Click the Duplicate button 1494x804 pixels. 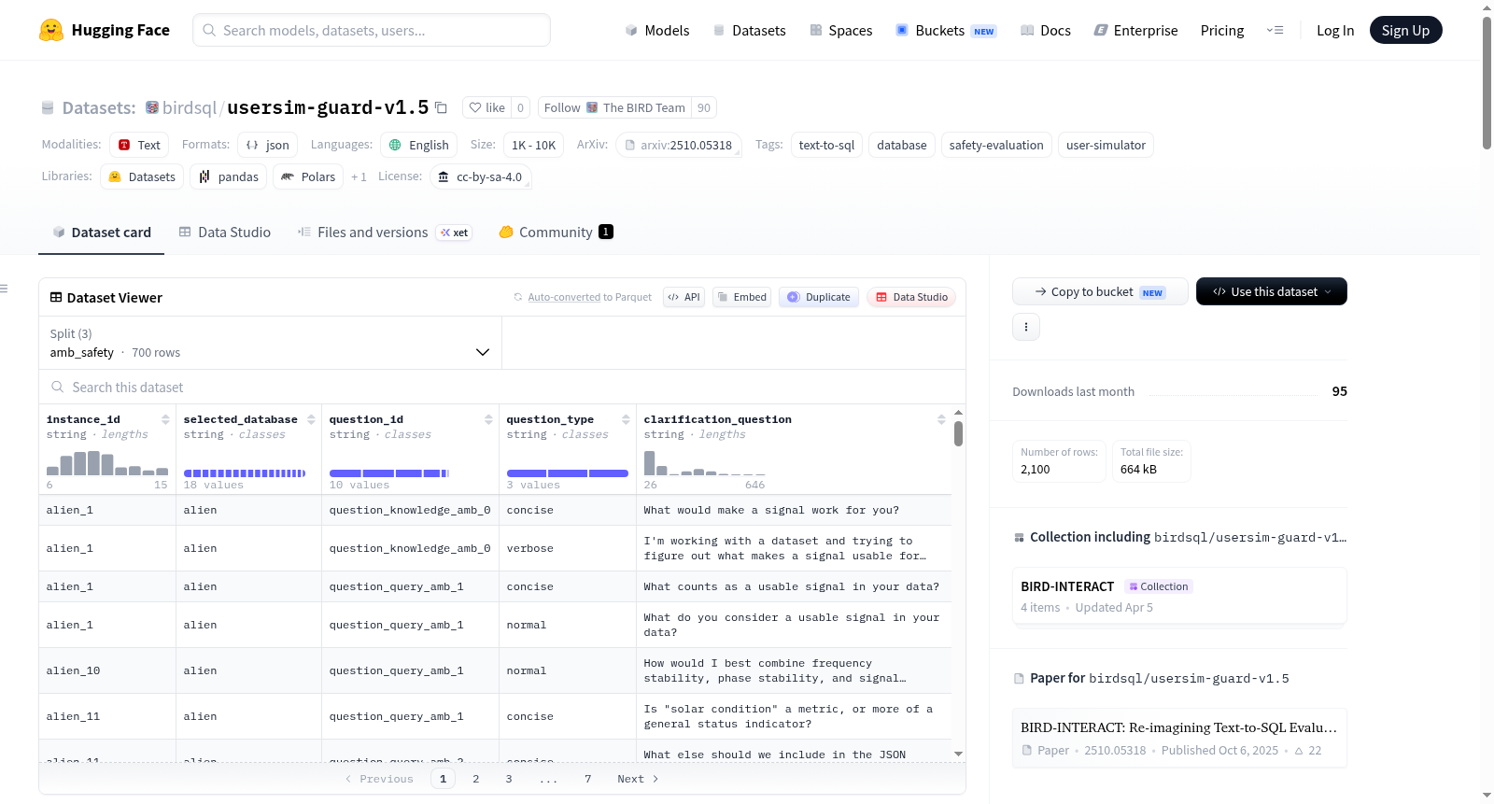coord(819,297)
